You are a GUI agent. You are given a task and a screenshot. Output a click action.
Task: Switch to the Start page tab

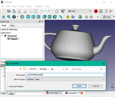tap(54, 93)
